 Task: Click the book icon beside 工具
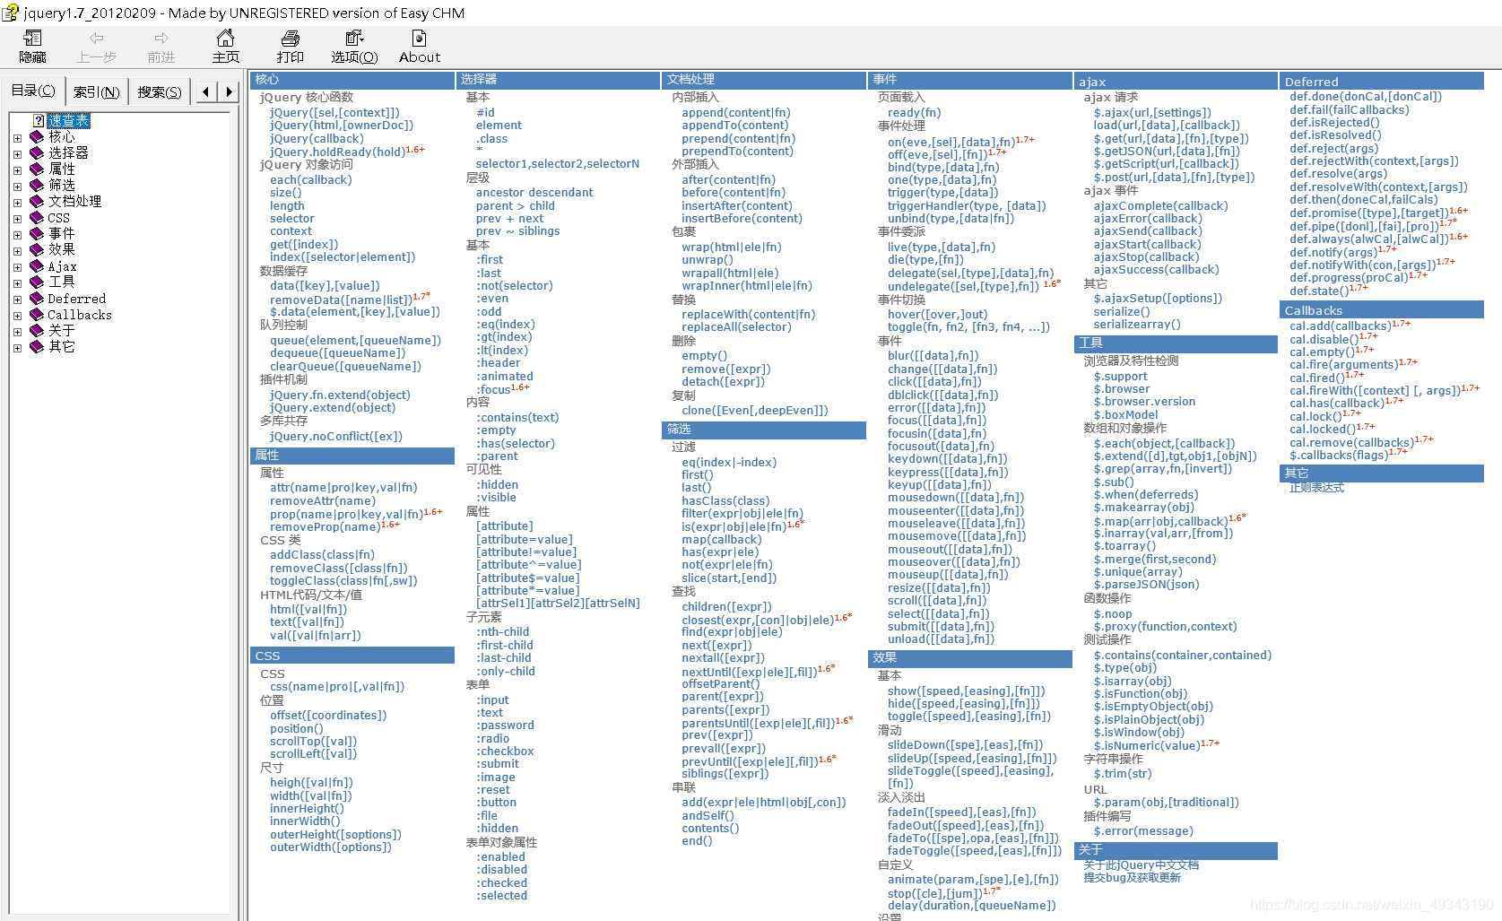pyautogui.click(x=37, y=282)
